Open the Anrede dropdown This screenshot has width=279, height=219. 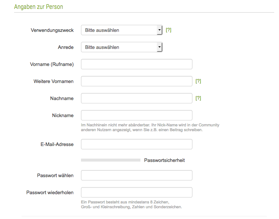[121, 47]
